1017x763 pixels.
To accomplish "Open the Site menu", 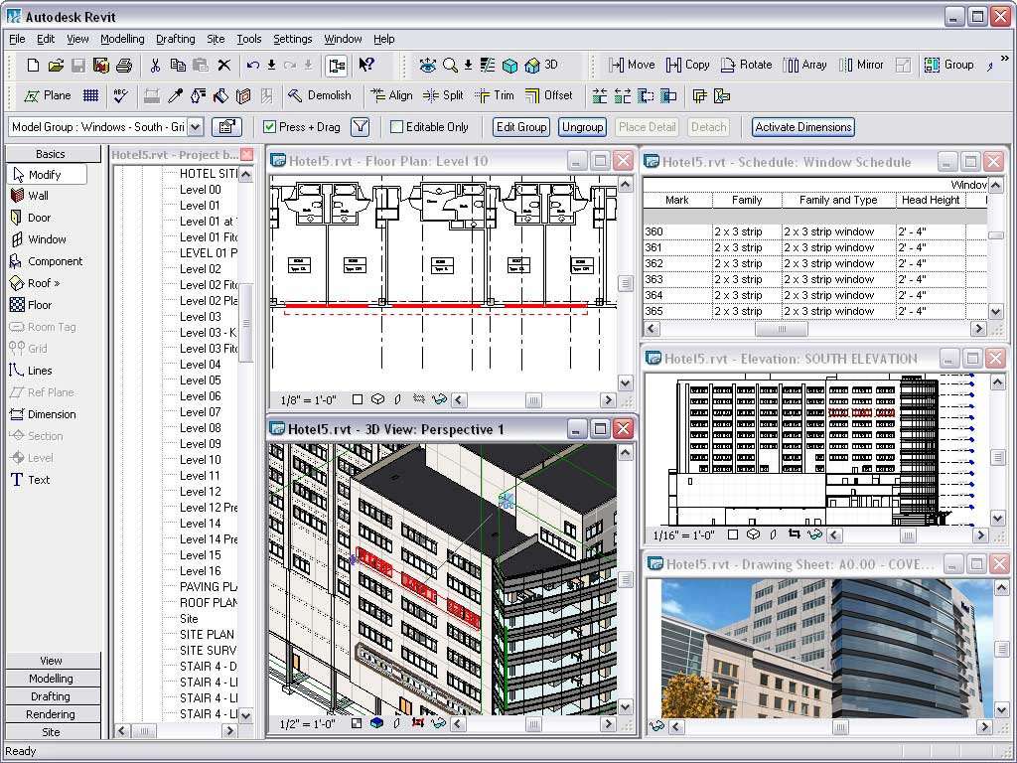I will tap(216, 39).
